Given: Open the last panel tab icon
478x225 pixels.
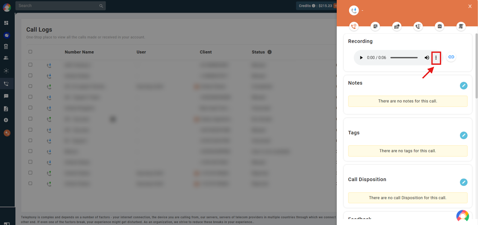Looking at the screenshot, I should click(x=461, y=26).
